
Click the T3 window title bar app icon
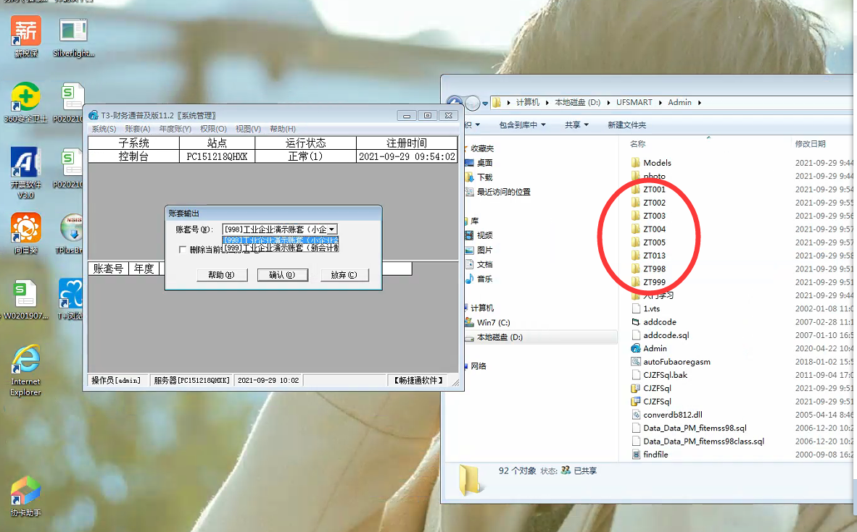pos(94,115)
